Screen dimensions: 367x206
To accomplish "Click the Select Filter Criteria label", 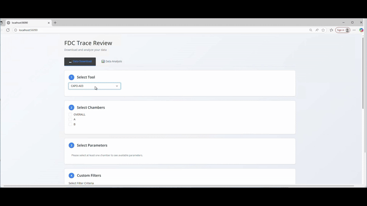I will coord(81,183).
